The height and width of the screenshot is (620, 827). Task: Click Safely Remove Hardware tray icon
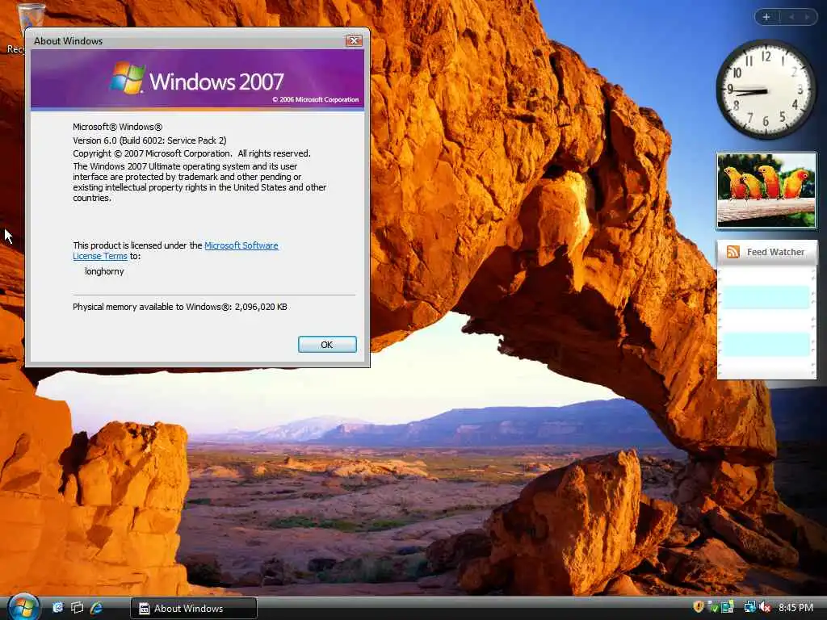click(x=712, y=607)
